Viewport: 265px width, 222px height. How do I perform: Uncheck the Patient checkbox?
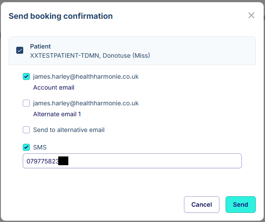point(20,50)
